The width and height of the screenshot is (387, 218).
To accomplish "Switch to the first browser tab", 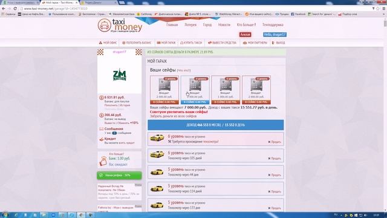I will coord(21,2).
